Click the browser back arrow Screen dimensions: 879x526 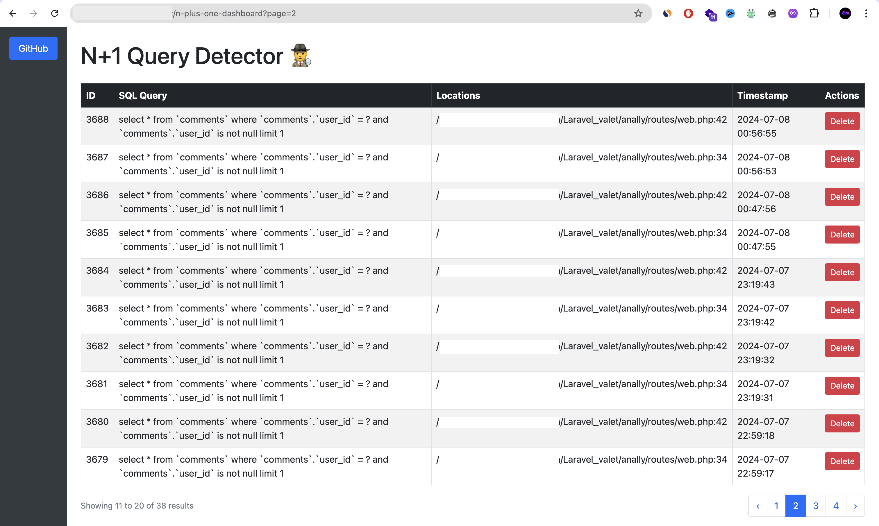tap(13, 13)
